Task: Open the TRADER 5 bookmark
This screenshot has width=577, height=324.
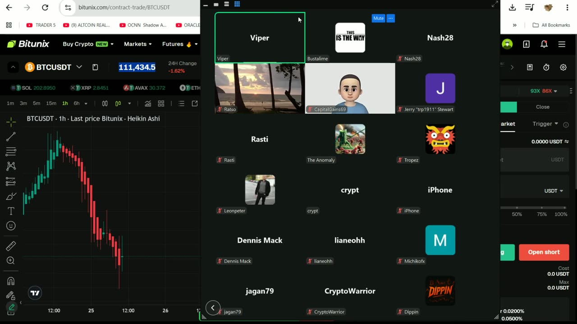Action: point(41,25)
